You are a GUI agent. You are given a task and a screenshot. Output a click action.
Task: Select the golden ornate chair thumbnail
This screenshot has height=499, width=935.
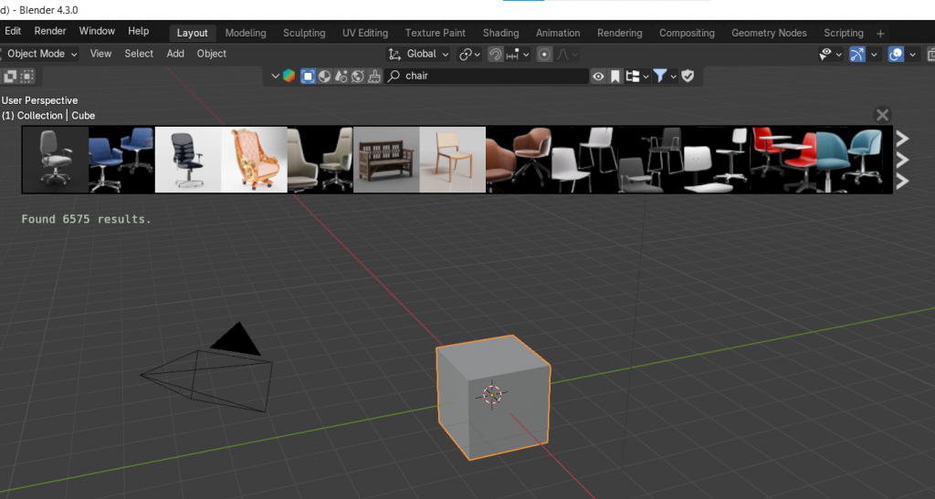point(254,160)
